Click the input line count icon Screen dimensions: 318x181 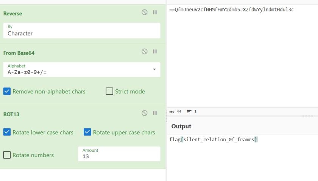click(x=189, y=112)
